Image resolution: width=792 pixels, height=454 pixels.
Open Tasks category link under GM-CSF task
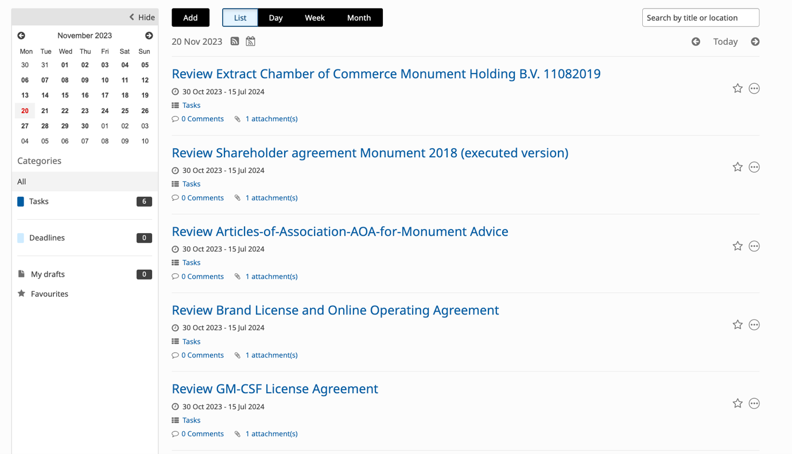pos(191,420)
